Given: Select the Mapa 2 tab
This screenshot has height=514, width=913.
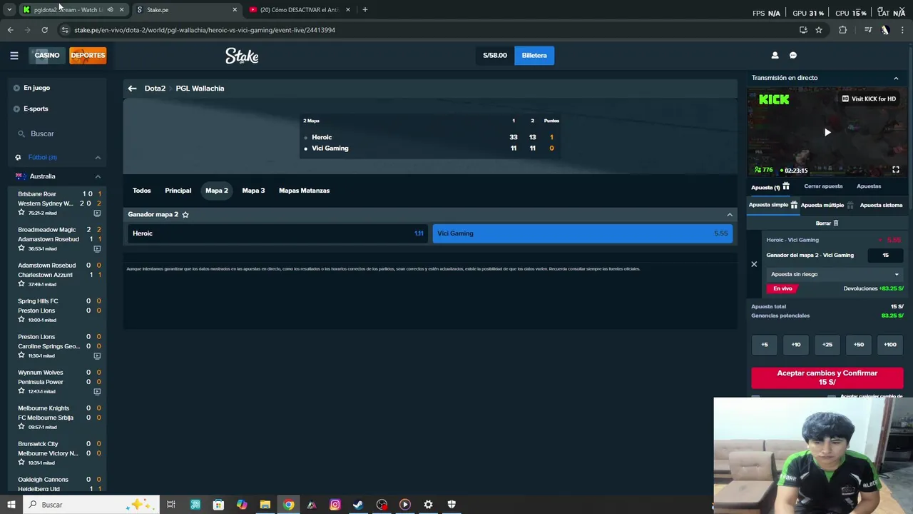Looking at the screenshot, I should [x=217, y=191].
